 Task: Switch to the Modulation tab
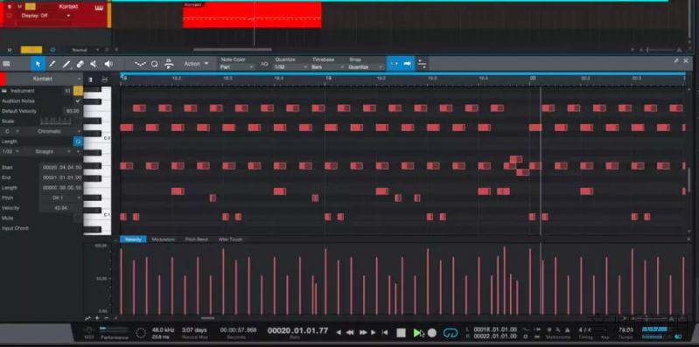[x=164, y=239]
